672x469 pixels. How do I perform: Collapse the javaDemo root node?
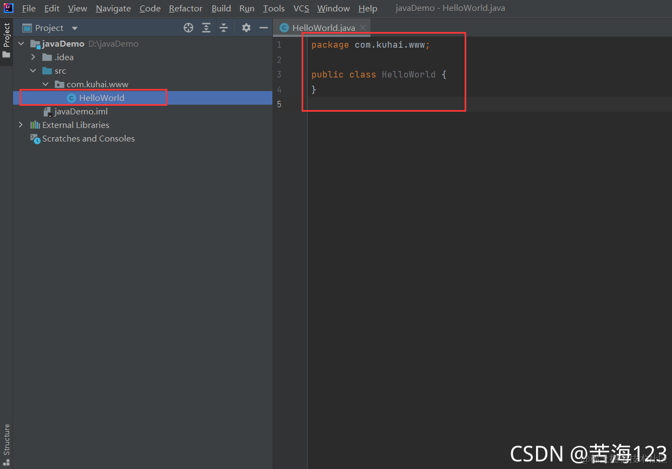tap(21, 44)
